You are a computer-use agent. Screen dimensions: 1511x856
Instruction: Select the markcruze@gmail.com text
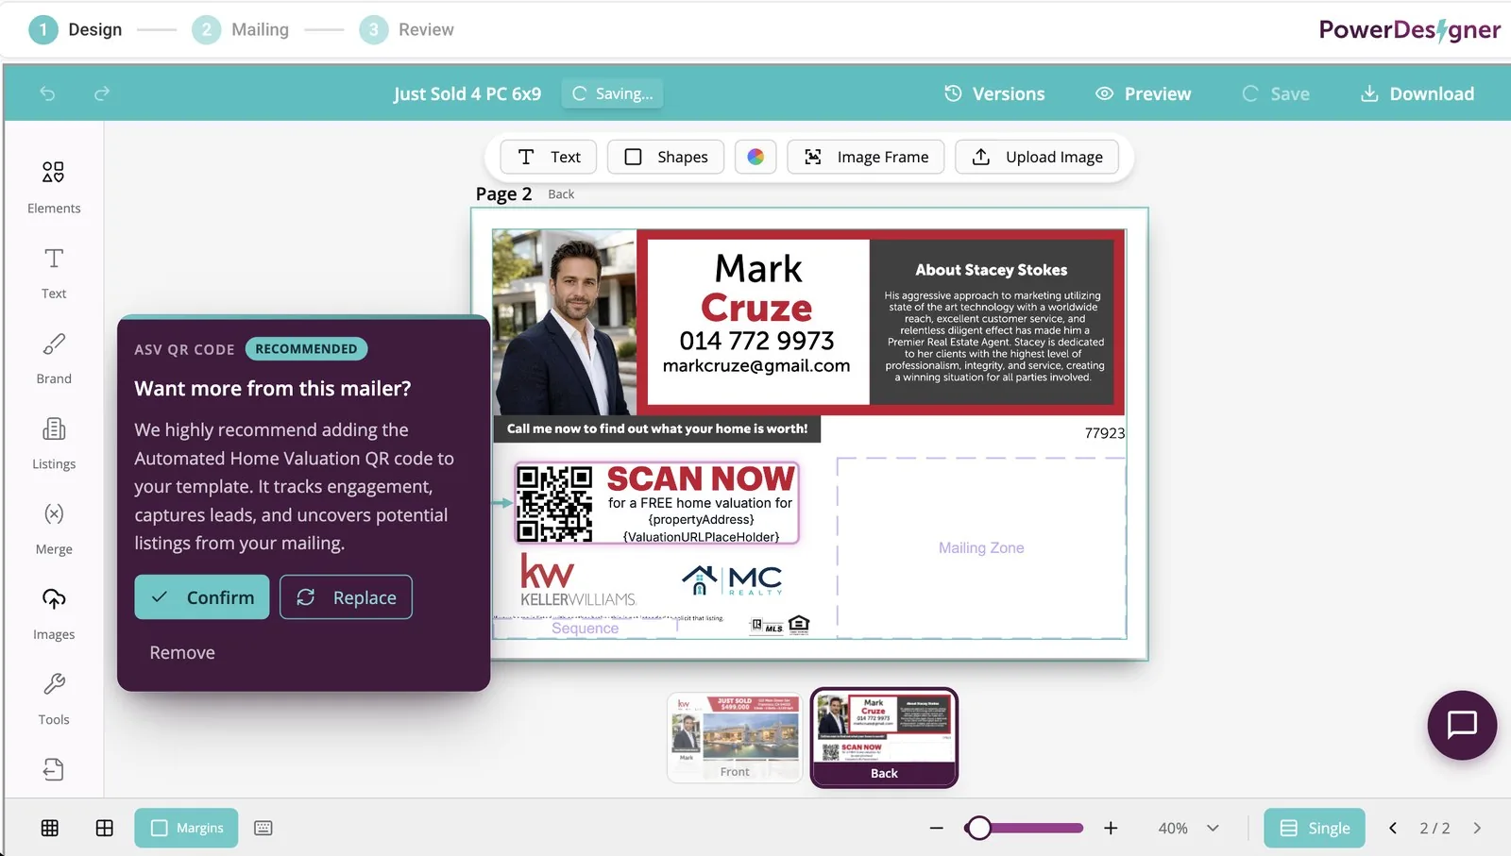point(756,366)
